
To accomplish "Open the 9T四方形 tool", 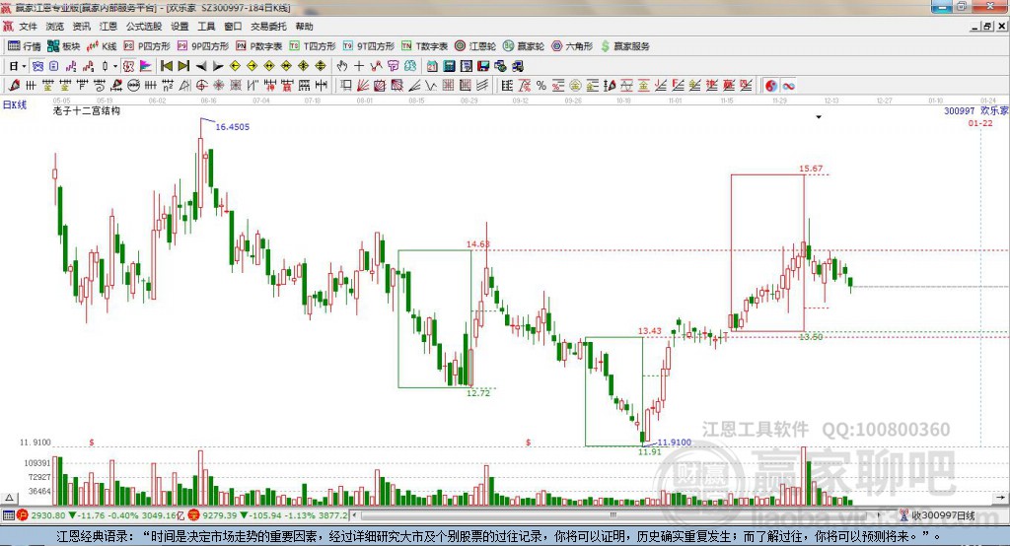I will [369, 46].
